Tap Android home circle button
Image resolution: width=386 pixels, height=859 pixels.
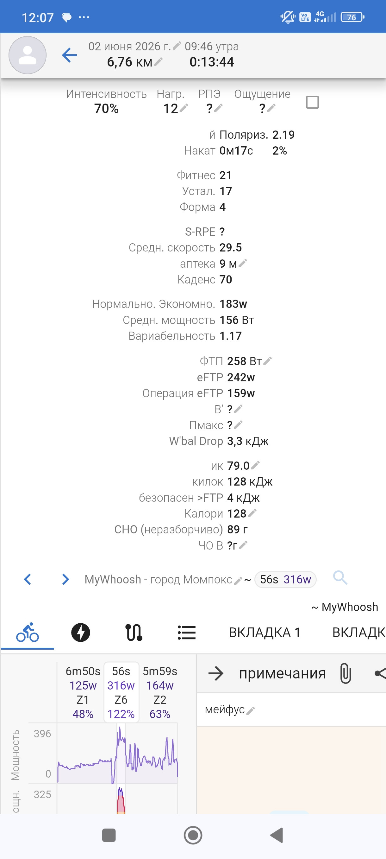(x=193, y=835)
